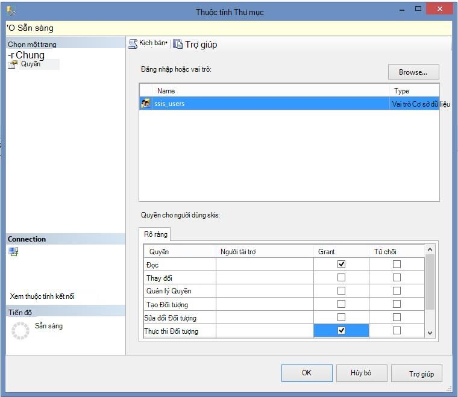Click the Kịch bản script toolbar icon
The height and width of the screenshot is (397, 458).
click(133, 44)
